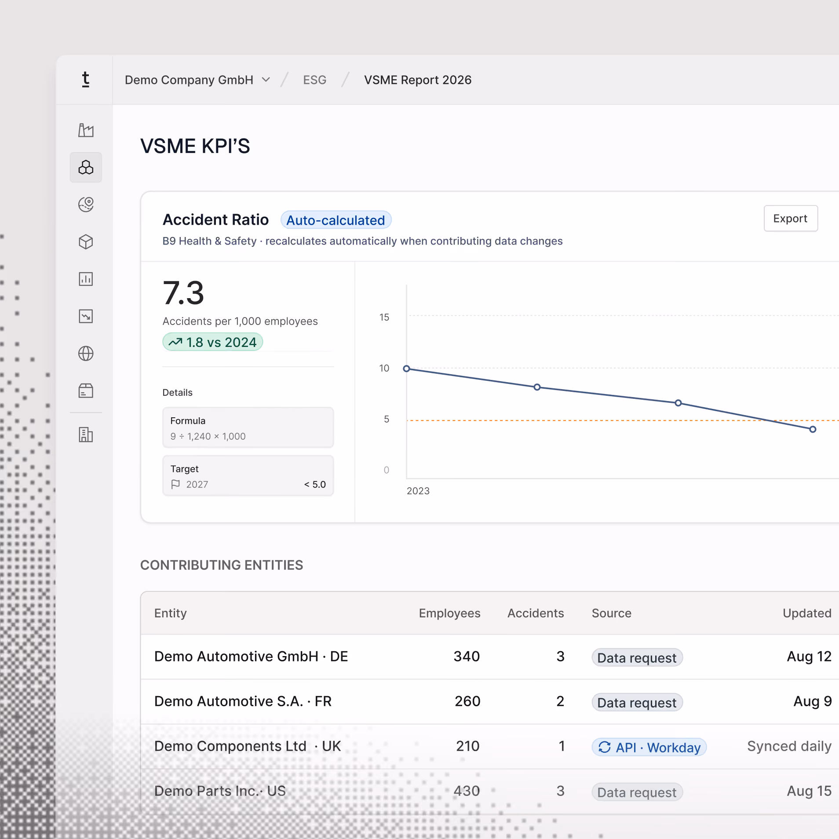
Task: Click the 'Synced daily' status text
Action: click(x=789, y=746)
